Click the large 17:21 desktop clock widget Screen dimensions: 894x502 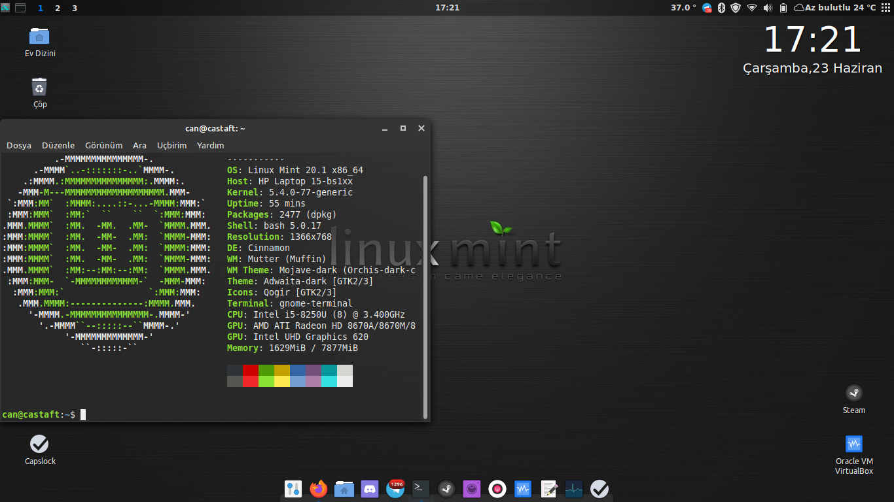coord(812,39)
